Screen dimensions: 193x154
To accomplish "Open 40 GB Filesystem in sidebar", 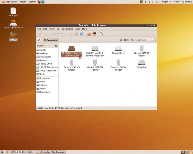I will tap(47, 71).
